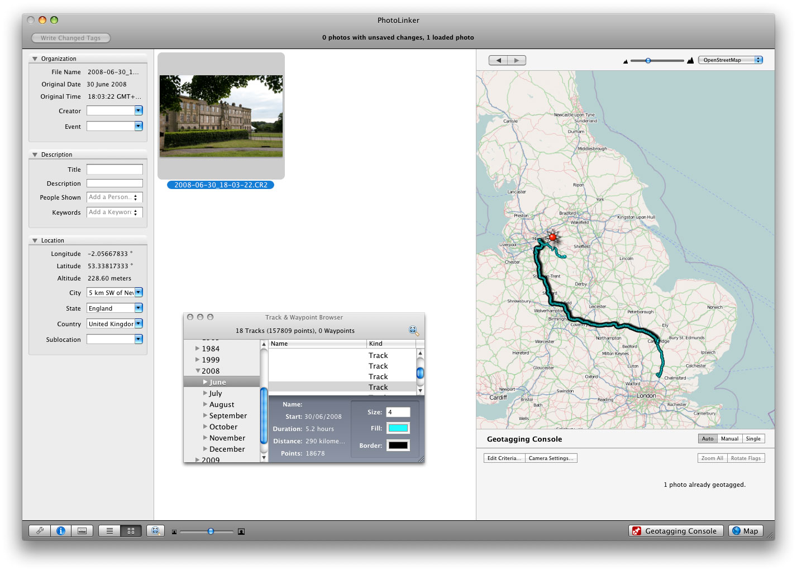Collapse the Organization section

(35, 59)
